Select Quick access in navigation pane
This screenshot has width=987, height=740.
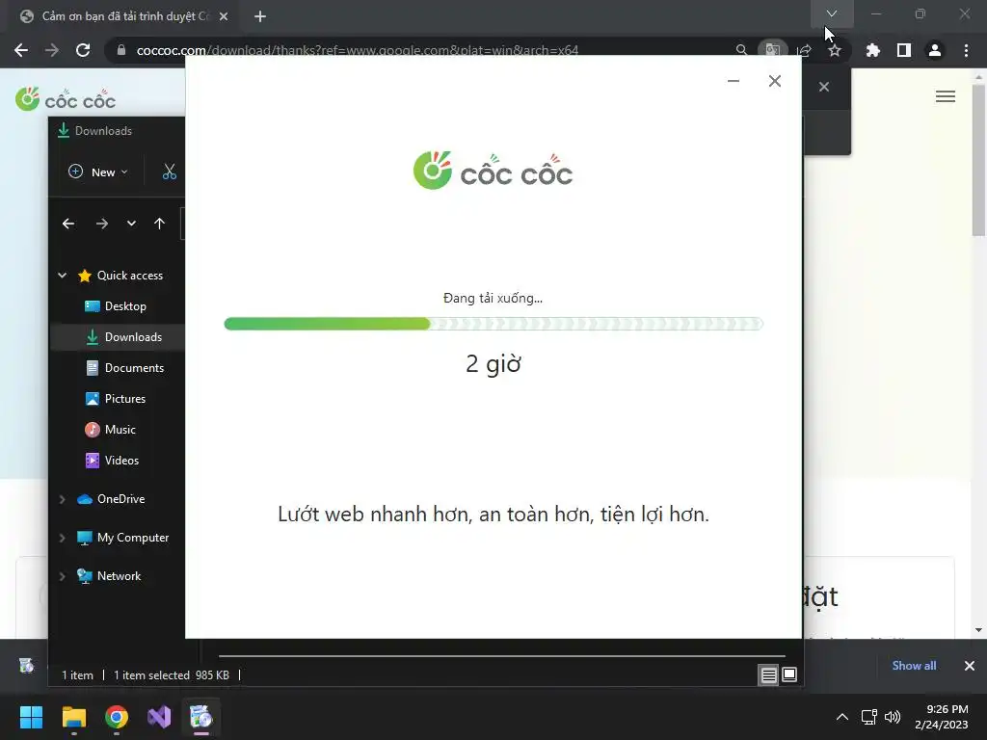[x=130, y=275]
